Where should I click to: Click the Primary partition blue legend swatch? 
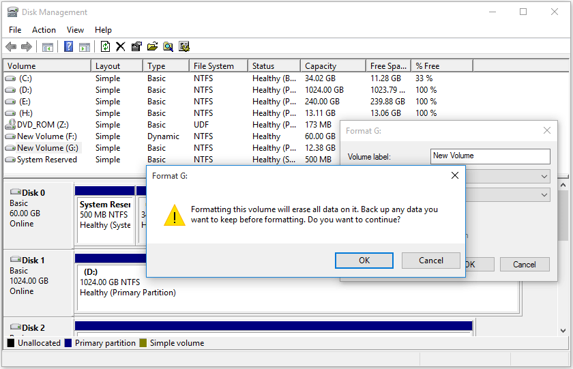coord(68,343)
